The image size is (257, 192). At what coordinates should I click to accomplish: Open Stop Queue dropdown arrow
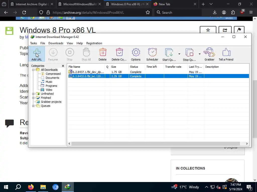click(x=200, y=54)
